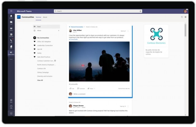Viewport: 196px width, 127px height.
Task: Open Files in the left sidebar
Action: (11, 47)
